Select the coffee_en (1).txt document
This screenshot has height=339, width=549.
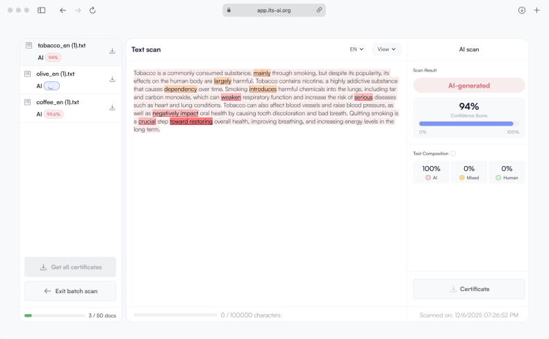[x=58, y=102]
